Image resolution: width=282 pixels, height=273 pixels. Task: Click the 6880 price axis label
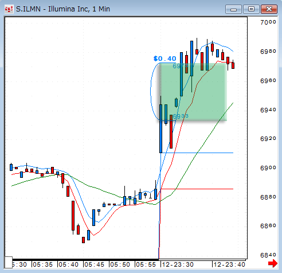coord(268,197)
